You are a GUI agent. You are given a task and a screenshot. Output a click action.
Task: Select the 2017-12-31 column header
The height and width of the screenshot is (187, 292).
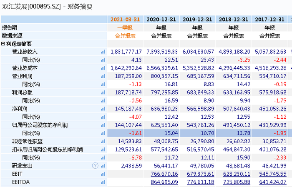pos(269,20)
